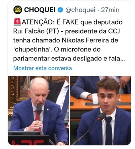The width and height of the screenshot is (135, 149).
Task: Click the text presidente da CCJ
Action: tap(93, 31)
